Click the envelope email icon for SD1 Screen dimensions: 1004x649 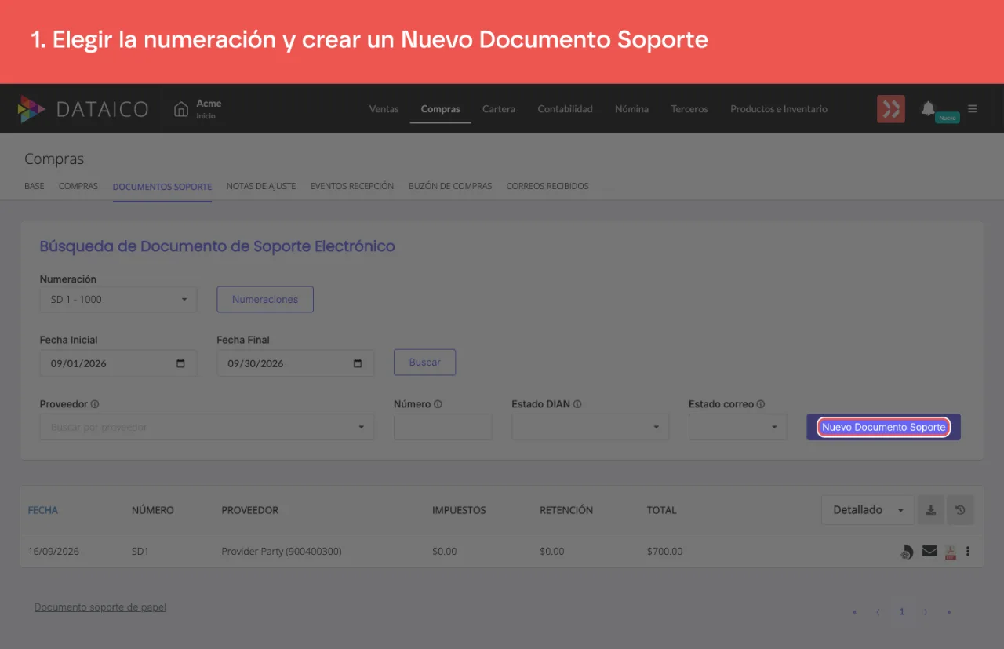(929, 551)
